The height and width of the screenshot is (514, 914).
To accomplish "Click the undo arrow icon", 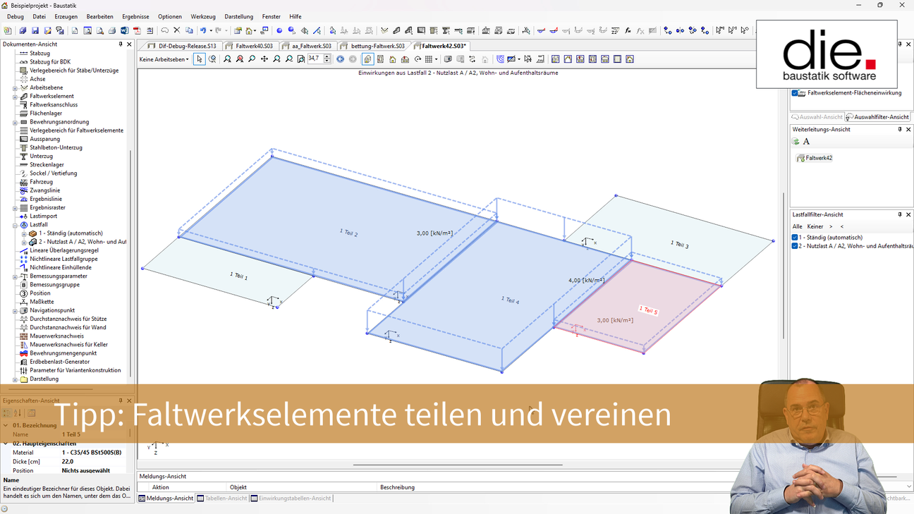I will 203,31.
